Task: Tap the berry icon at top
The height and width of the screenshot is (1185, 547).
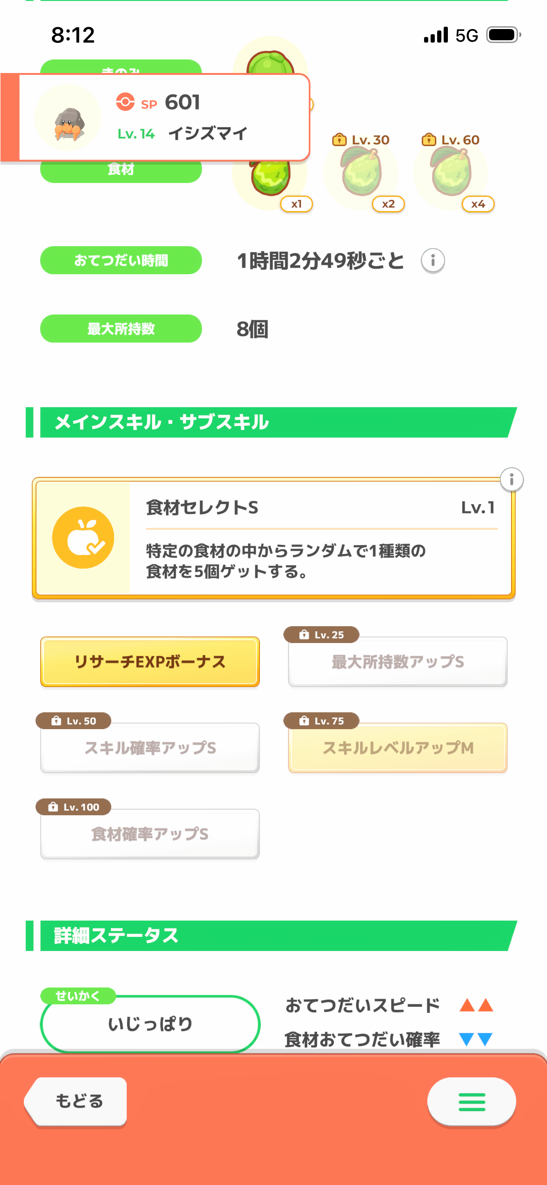Action: pyautogui.click(x=270, y=60)
